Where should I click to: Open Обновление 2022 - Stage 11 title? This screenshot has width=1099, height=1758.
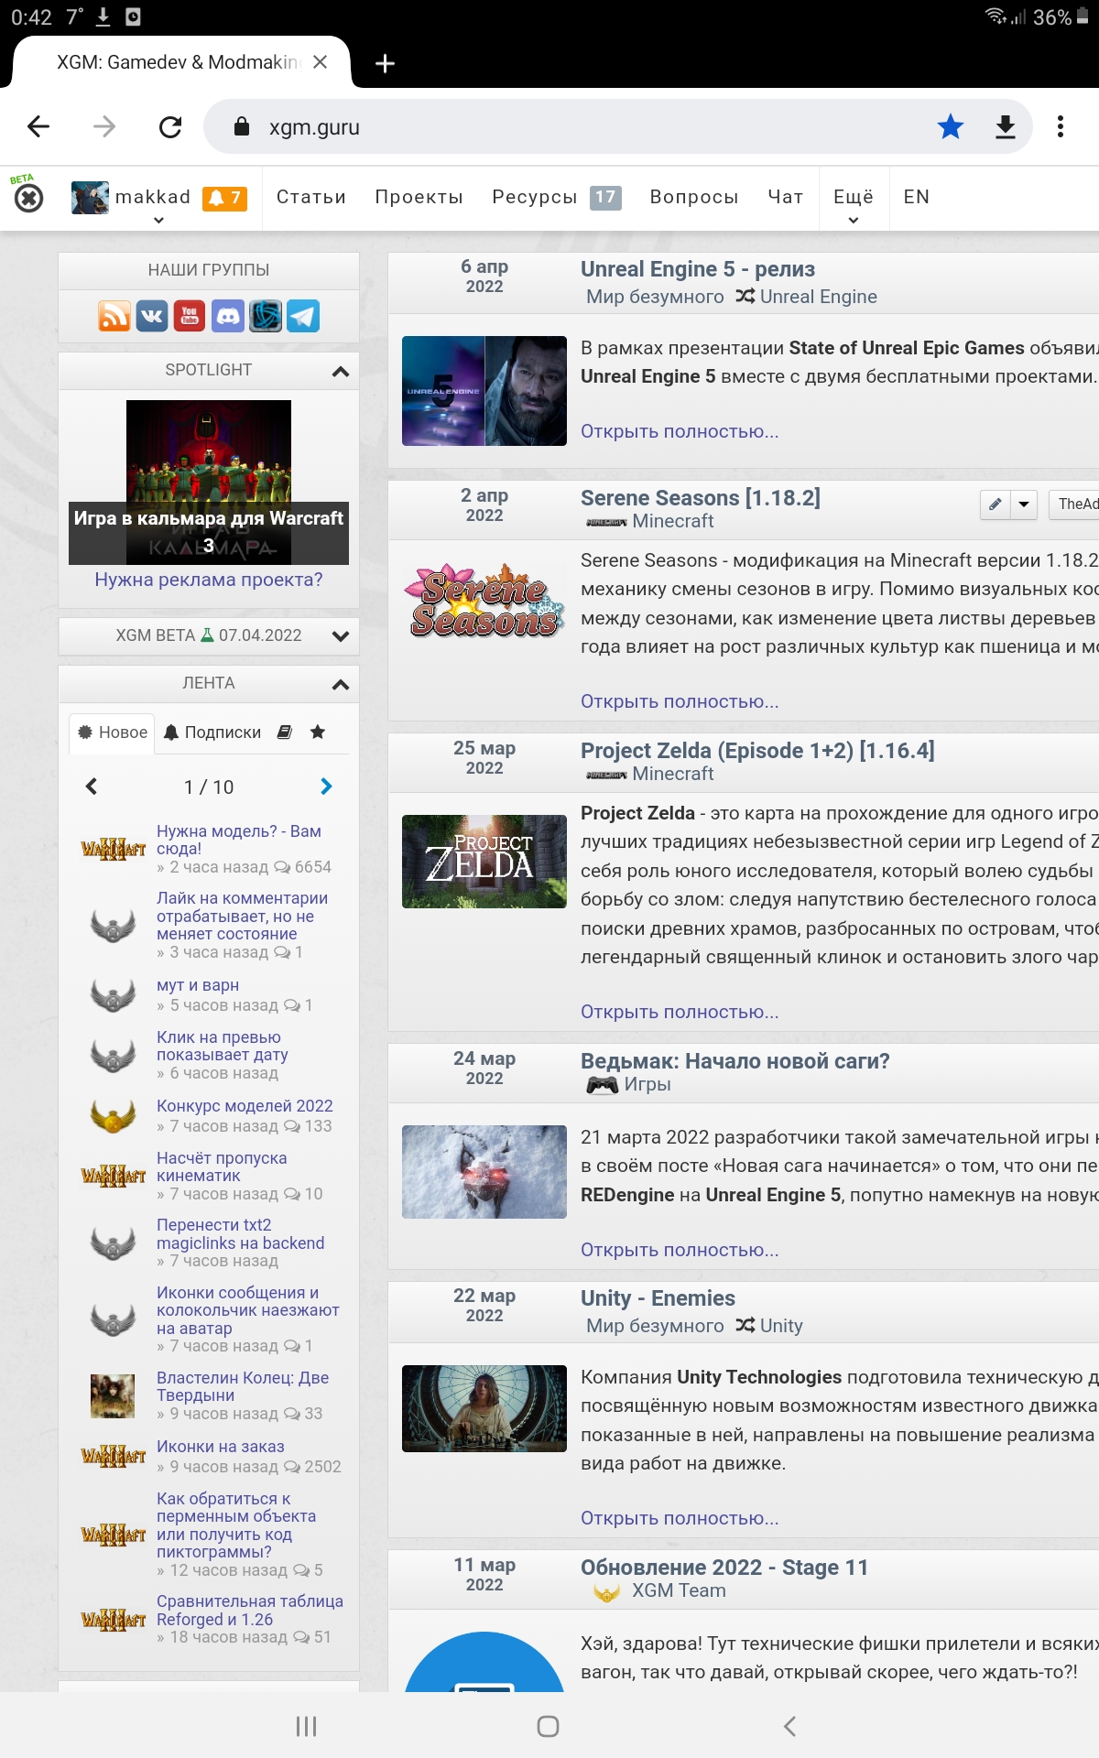[724, 1568]
